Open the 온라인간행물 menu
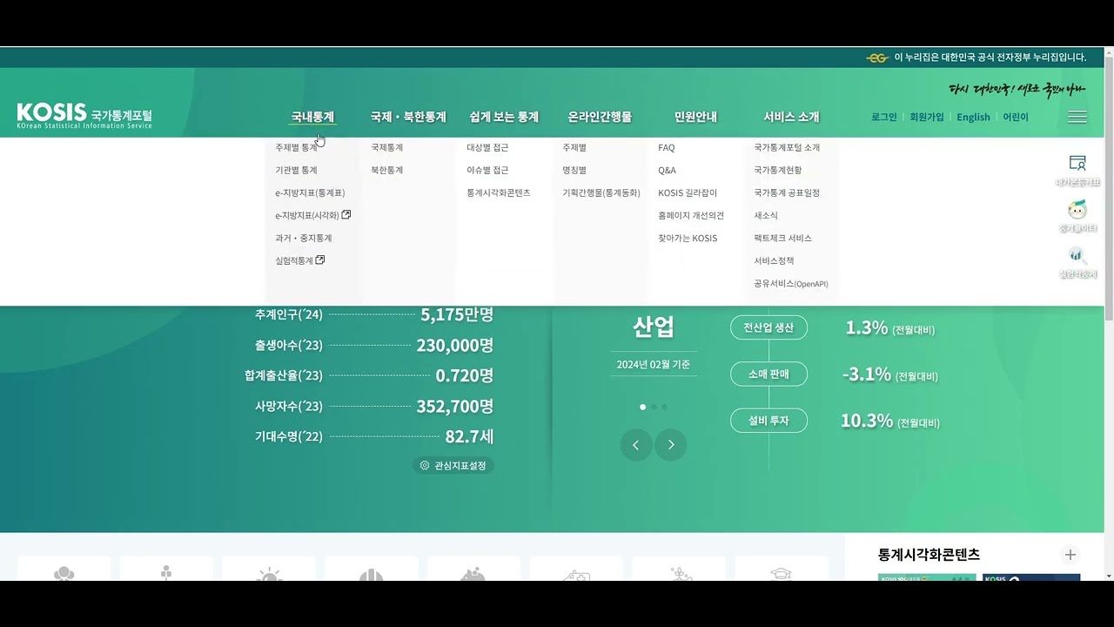Screen dimensions: 1114x627 pyautogui.click(x=600, y=117)
